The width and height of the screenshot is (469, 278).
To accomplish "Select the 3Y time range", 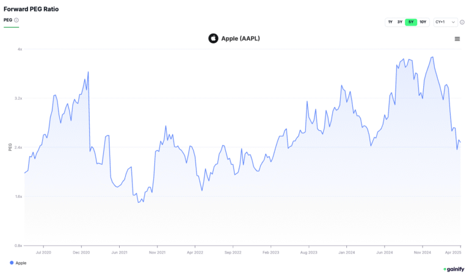I will pos(399,22).
